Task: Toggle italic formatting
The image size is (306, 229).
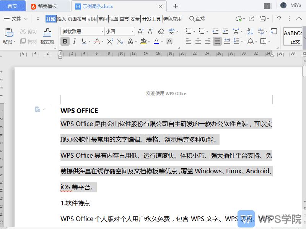Action: 74,41
